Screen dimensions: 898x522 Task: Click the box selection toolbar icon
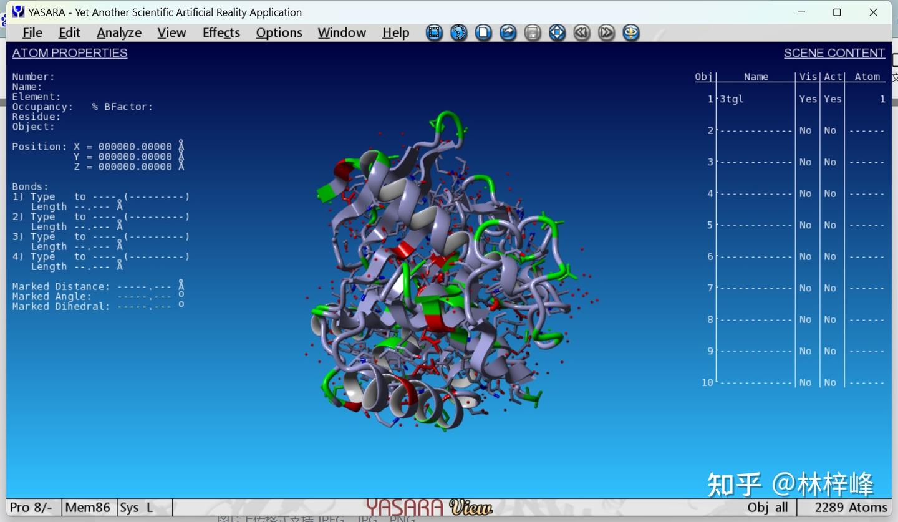(x=434, y=32)
